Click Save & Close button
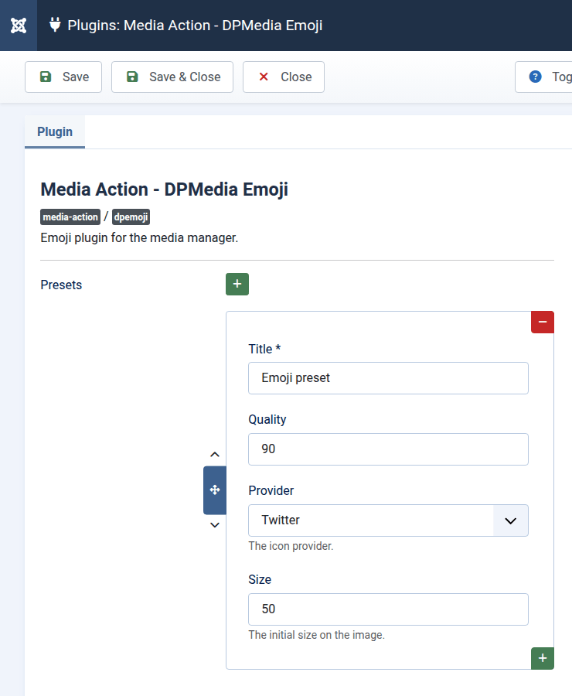The width and height of the screenshot is (572, 696). click(172, 77)
